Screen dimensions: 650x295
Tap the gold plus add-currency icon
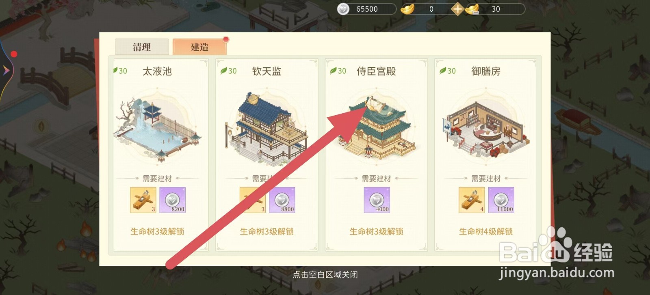[x=457, y=9]
